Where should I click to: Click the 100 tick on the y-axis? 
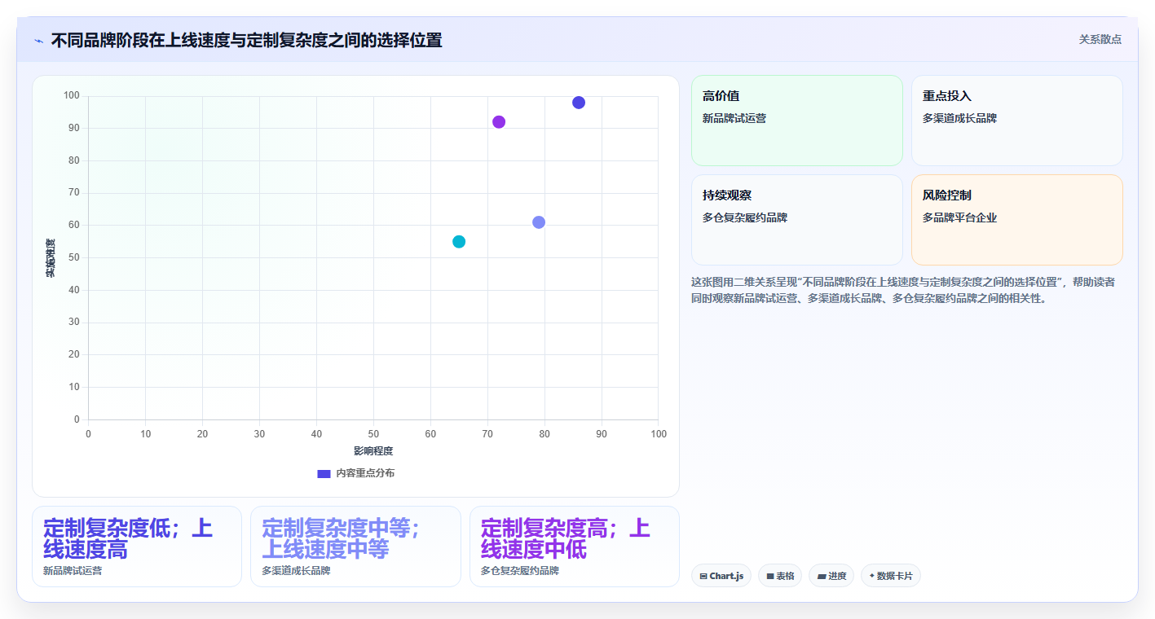click(72, 96)
